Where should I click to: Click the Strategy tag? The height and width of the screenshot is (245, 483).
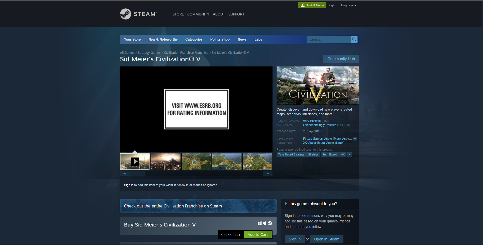click(313, 155)
